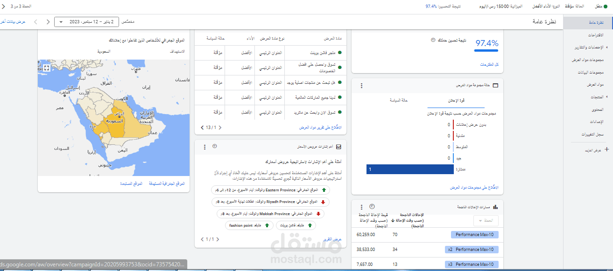Click the rectangle icon of asset group status card

(x=495, y=86)
